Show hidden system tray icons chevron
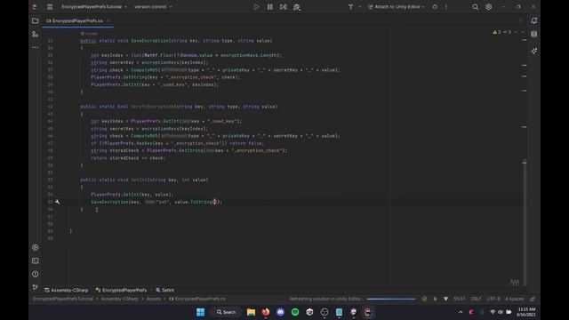The height and width of the screenshot is (320, 569). [x=461, y=312]
